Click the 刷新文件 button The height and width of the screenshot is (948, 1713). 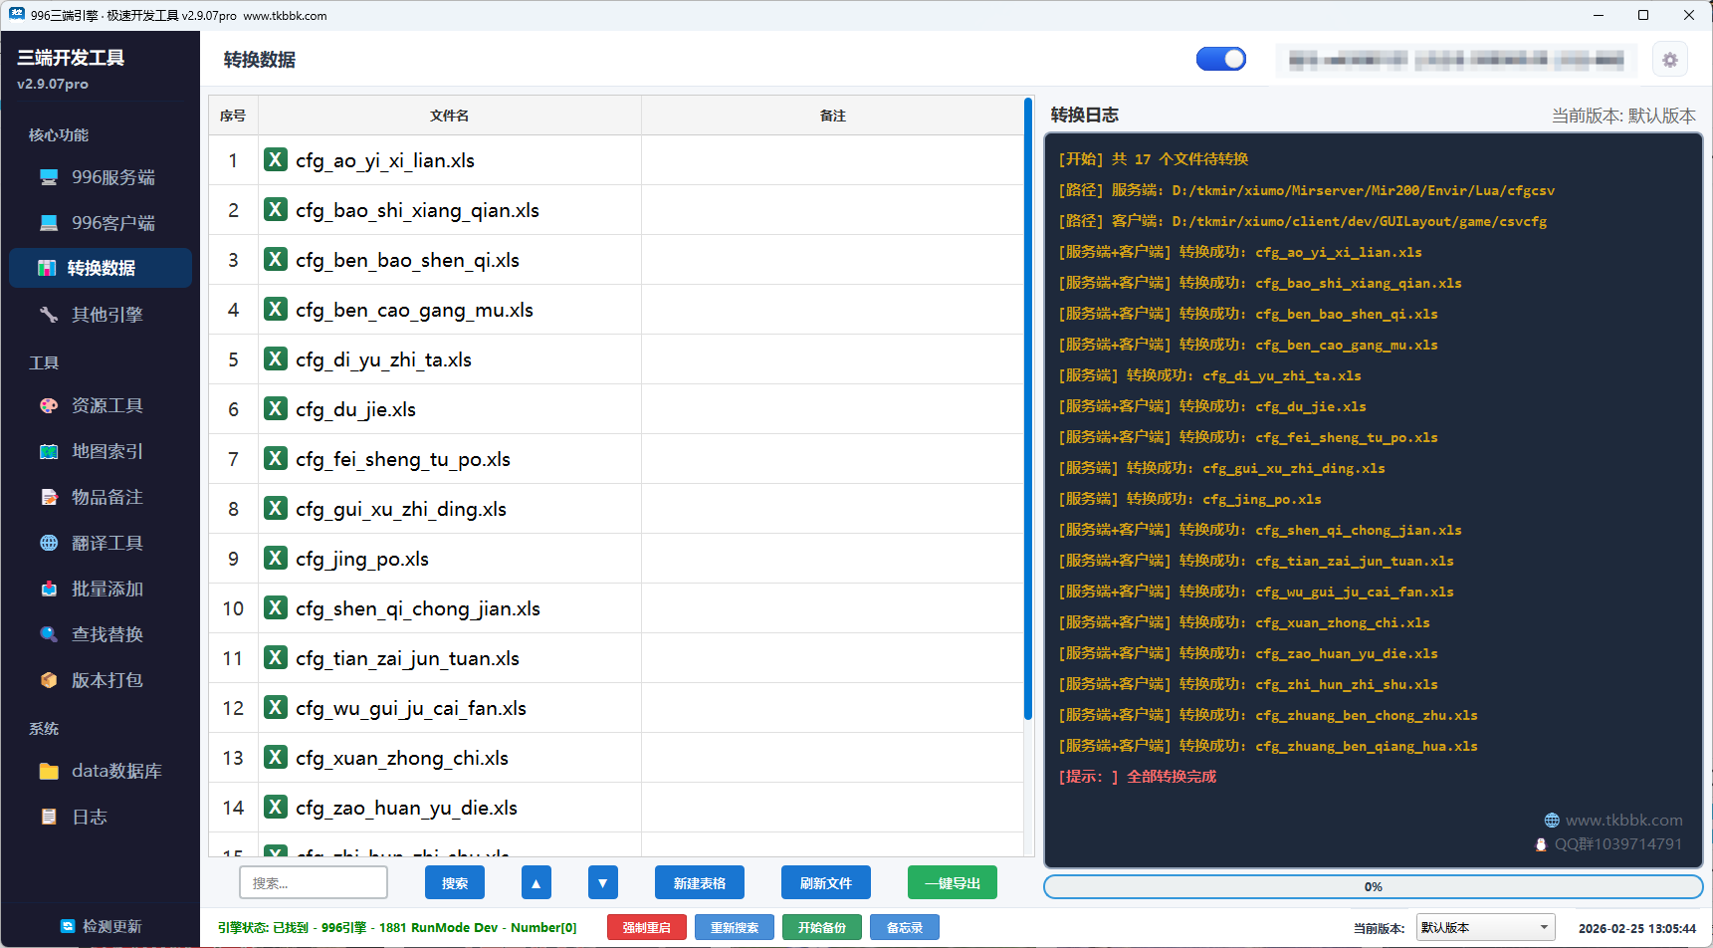[825, 883]
